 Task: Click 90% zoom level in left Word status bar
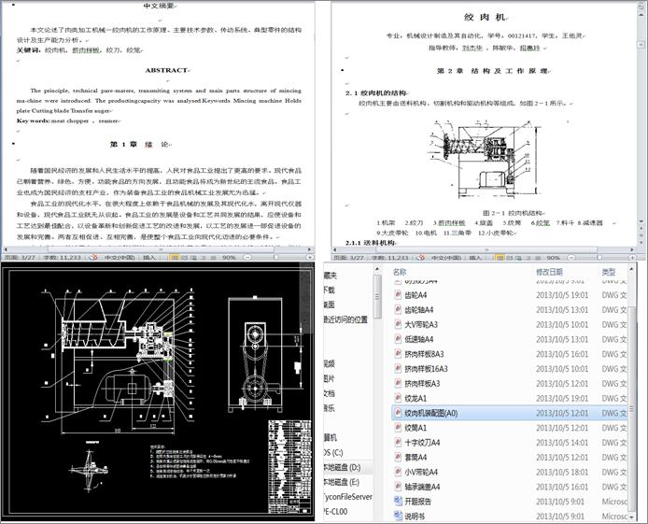pos(229,257)
